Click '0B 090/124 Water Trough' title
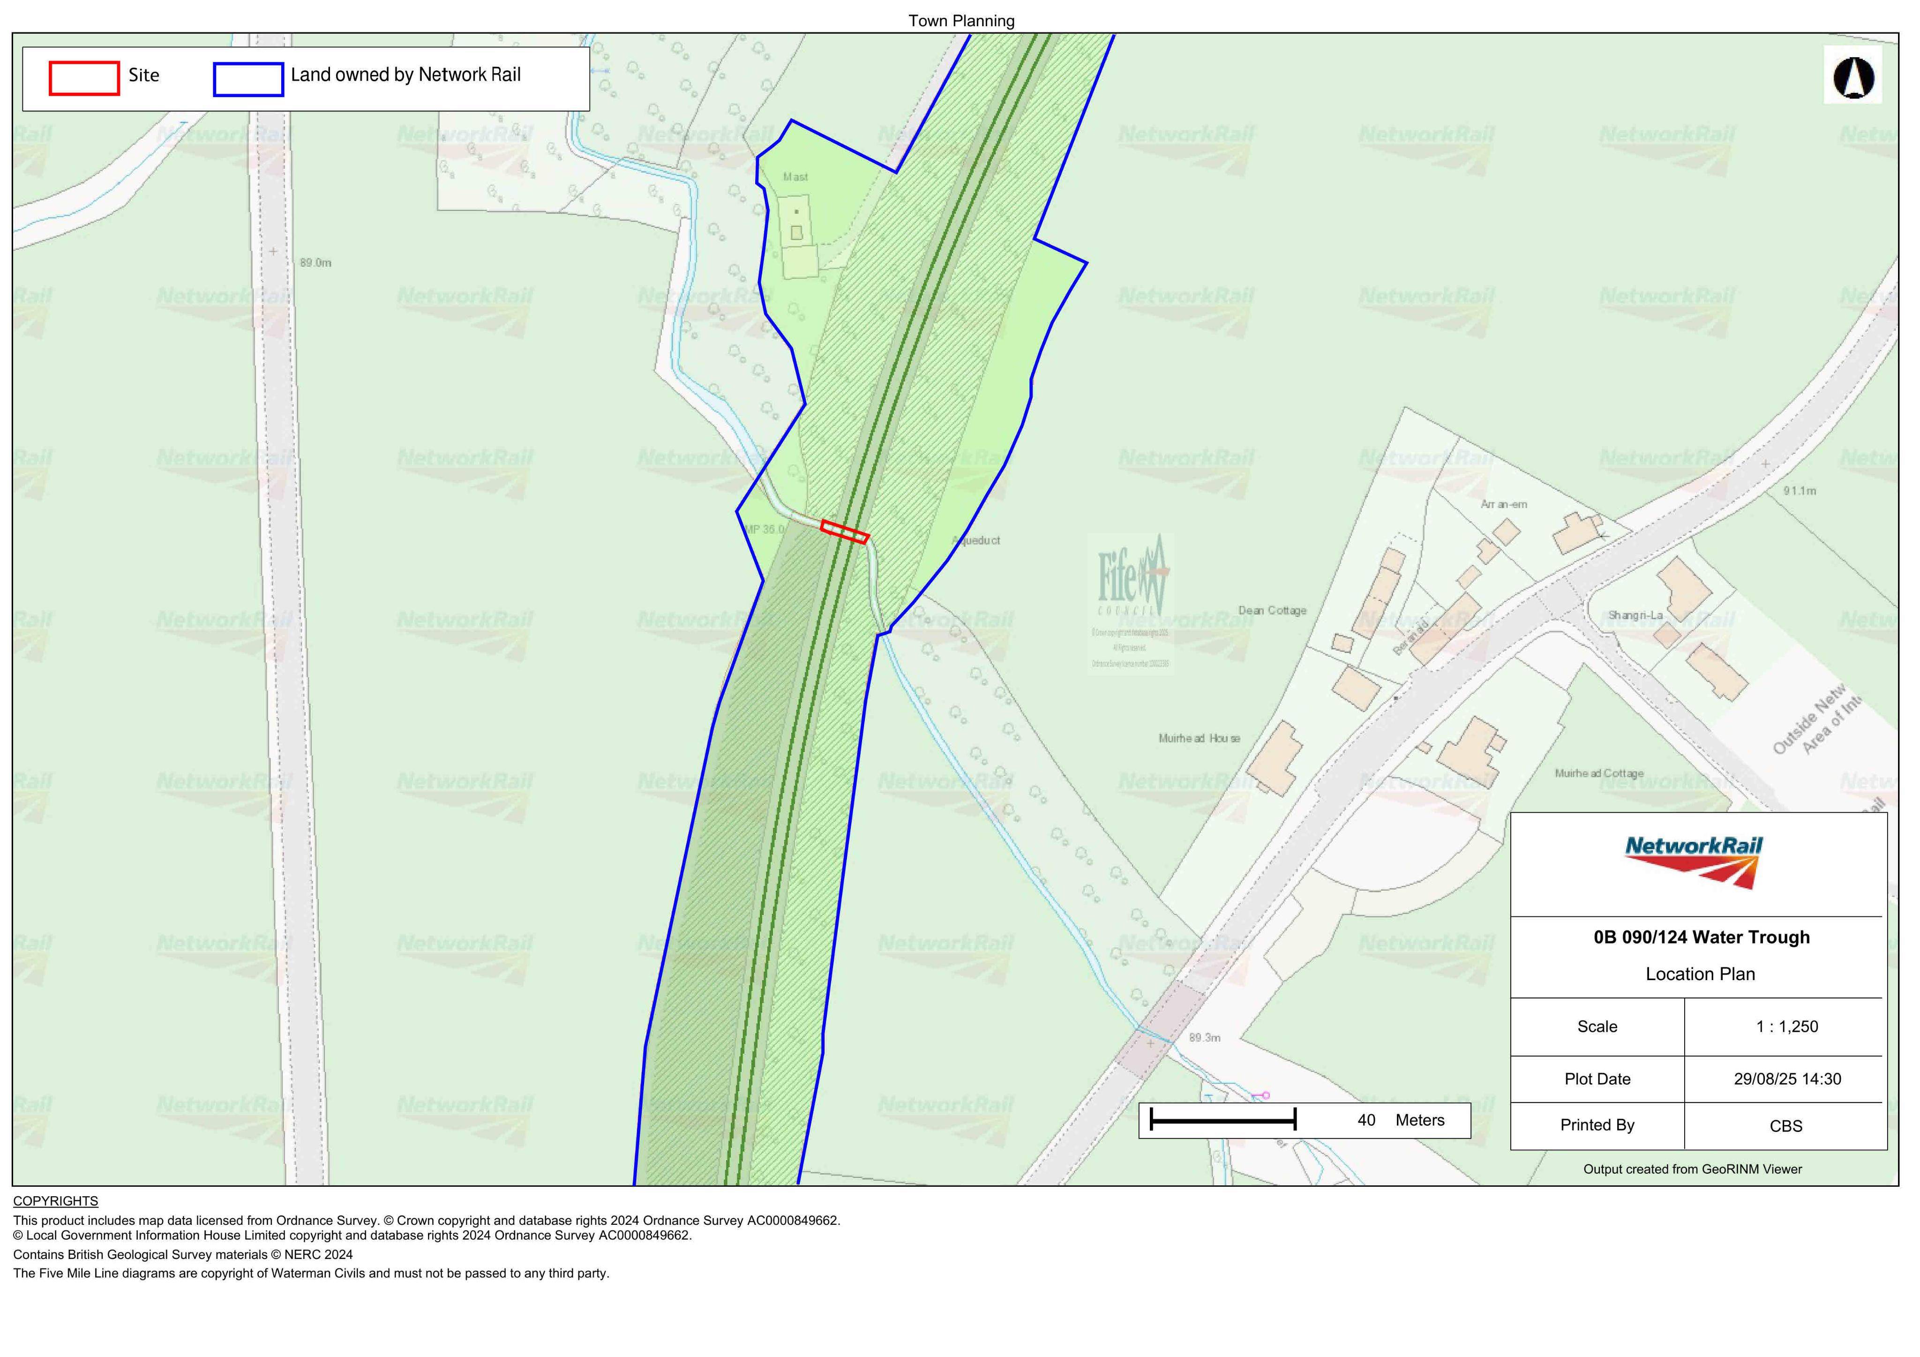1920x1357 pixels. click(x=1701, y=937)
